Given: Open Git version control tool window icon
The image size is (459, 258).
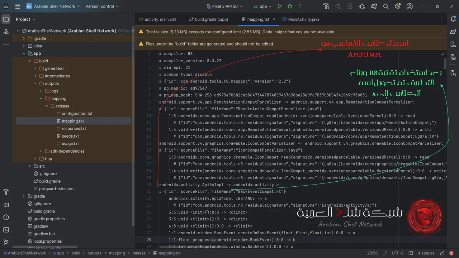Looking at the screenshot, I should (6, 242).
